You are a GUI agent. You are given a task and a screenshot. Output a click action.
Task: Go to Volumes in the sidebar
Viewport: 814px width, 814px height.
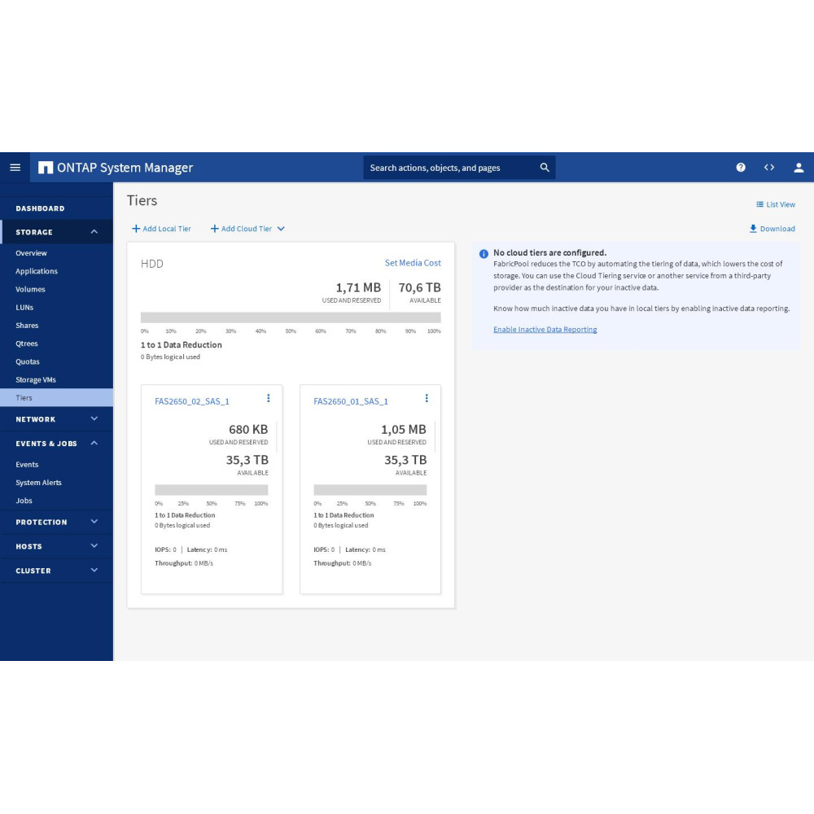click(30, 289)
